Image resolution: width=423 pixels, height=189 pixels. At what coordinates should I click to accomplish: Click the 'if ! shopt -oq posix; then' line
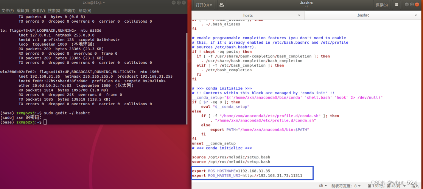point(222,52)
